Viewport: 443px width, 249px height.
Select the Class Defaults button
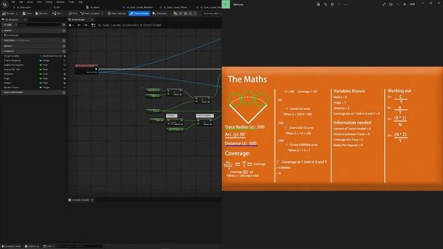[x=139, y=13]
